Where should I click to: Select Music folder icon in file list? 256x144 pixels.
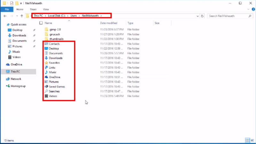tap(46, 72)
